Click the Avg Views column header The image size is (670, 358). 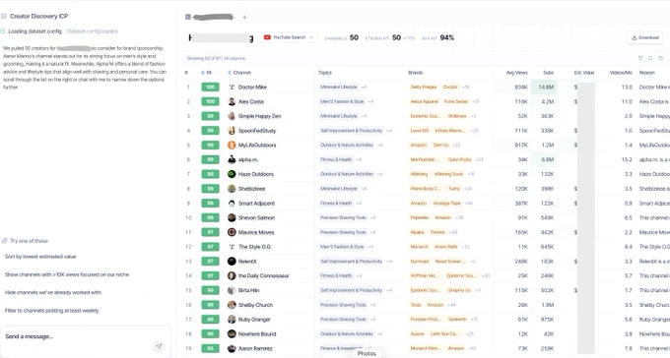[x=517, y=73]
